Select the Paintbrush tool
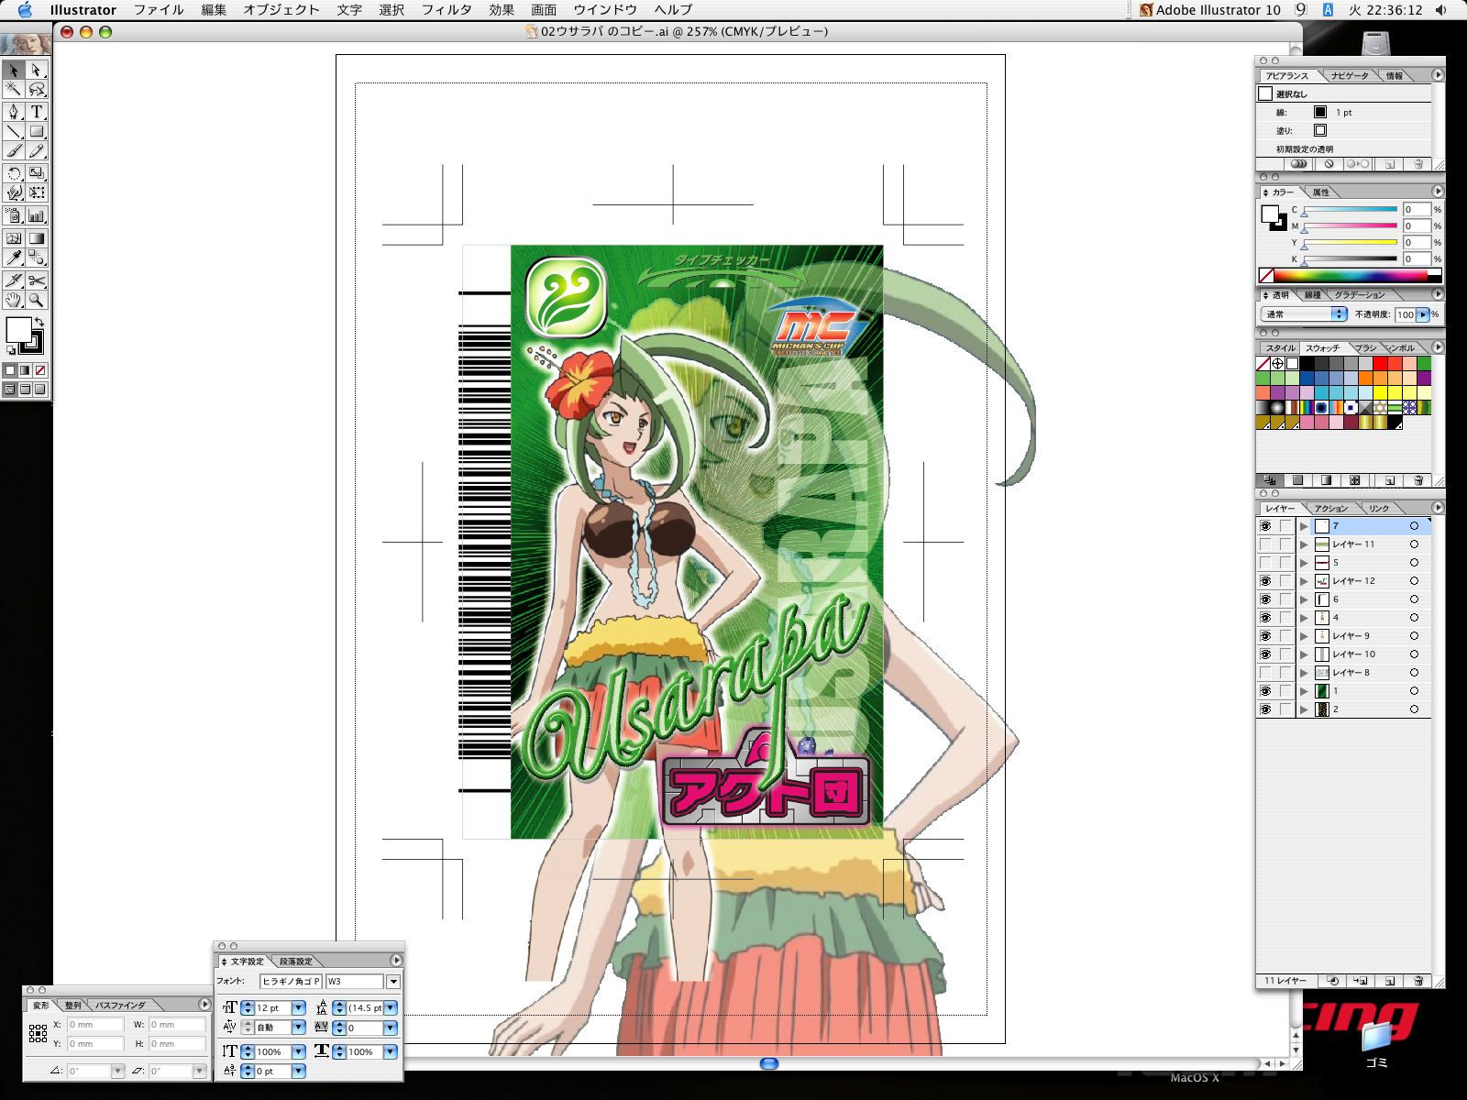The width and height of the screenshot is (1467, 1100). 14,150
